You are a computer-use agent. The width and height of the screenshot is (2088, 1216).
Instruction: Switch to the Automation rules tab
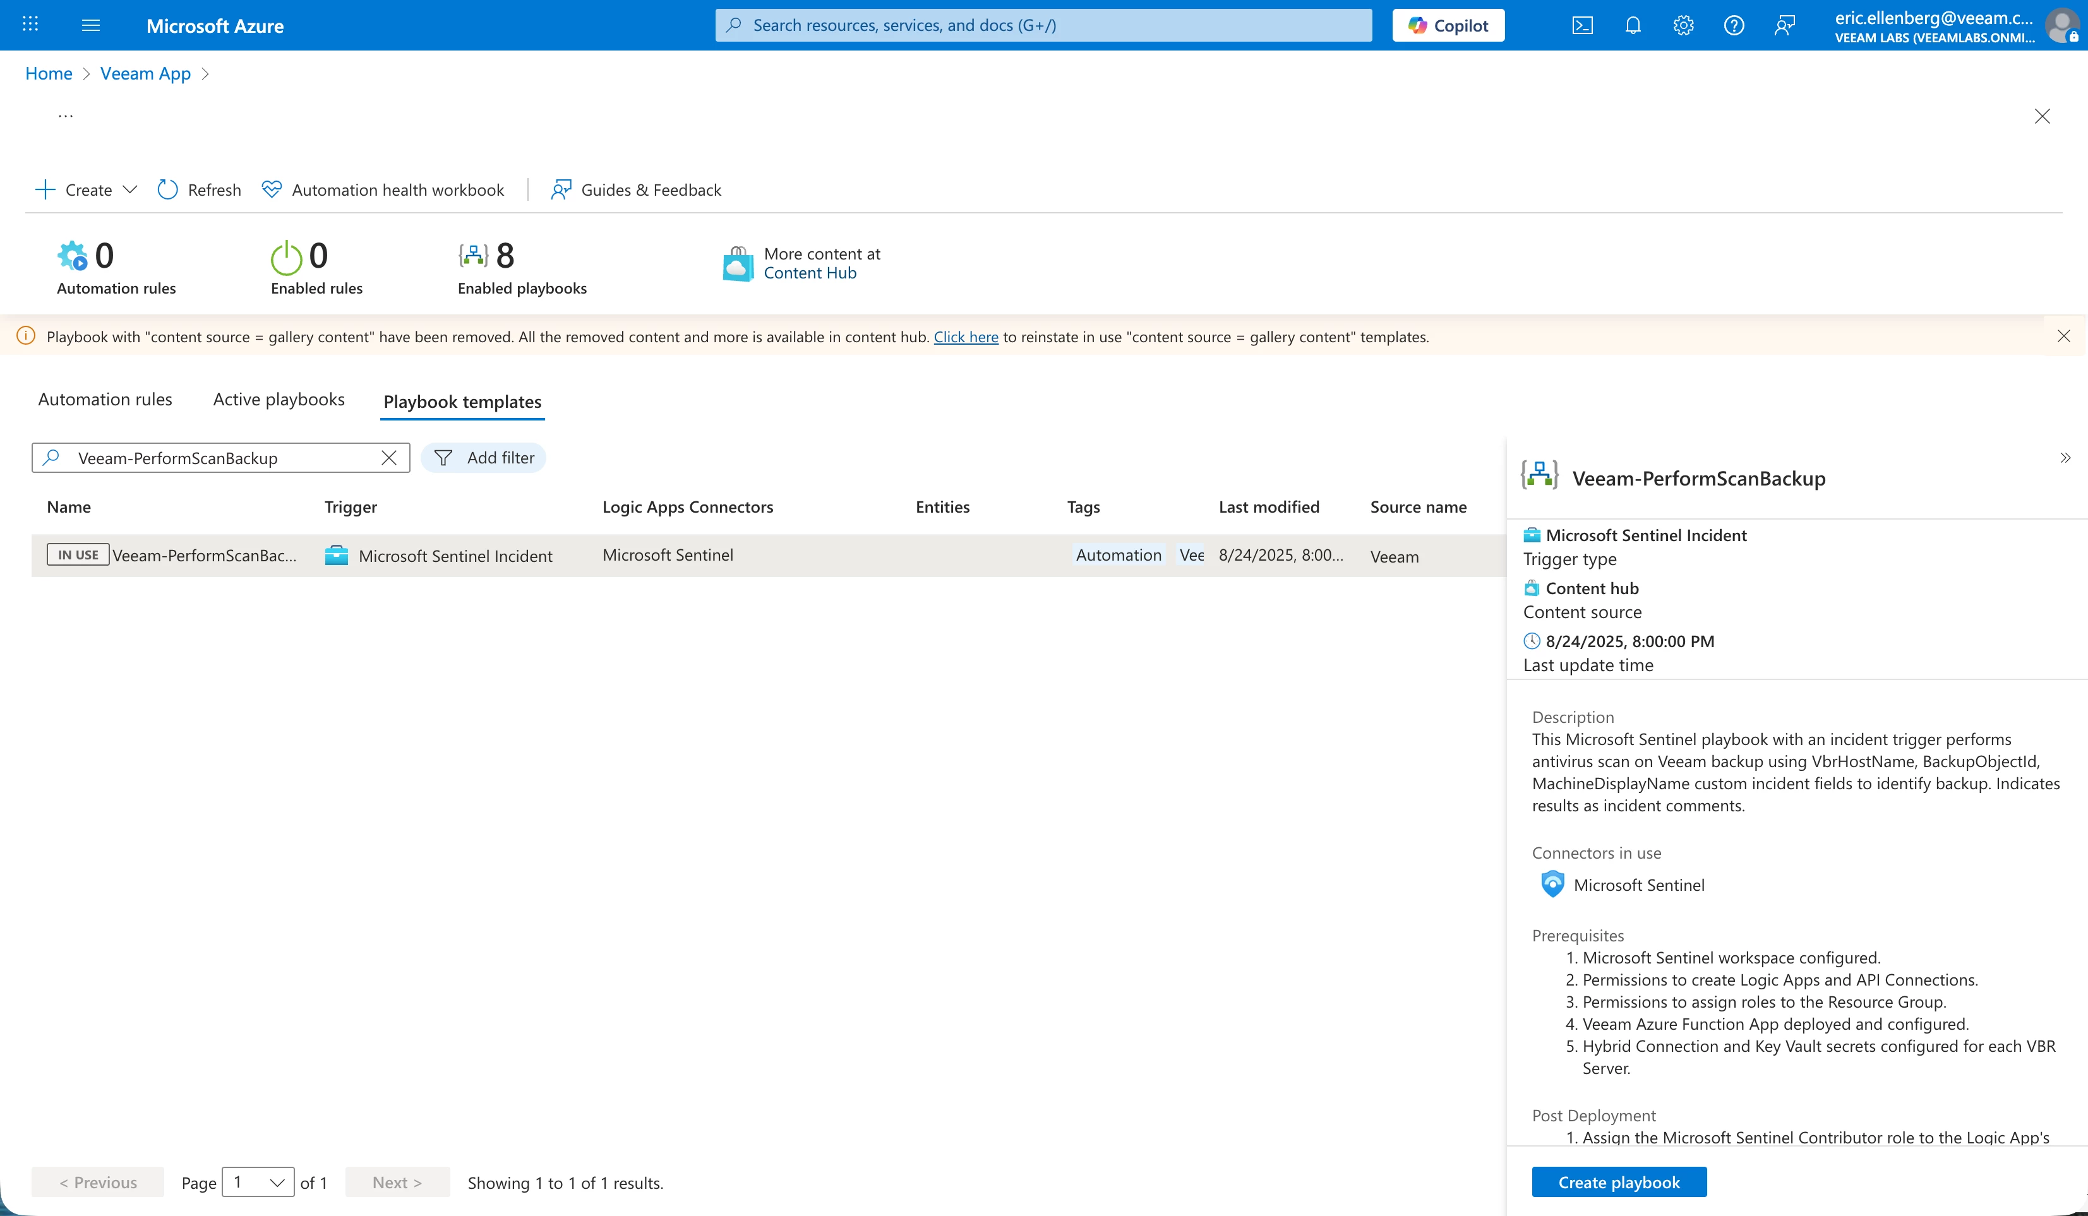pyautogui.click(x=105, y=399)
